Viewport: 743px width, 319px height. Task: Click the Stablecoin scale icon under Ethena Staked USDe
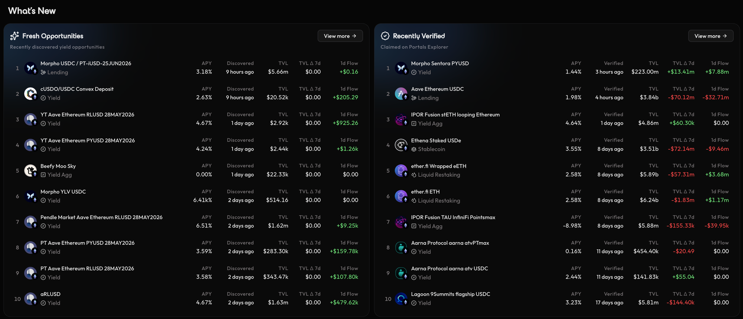pos(414,149)
